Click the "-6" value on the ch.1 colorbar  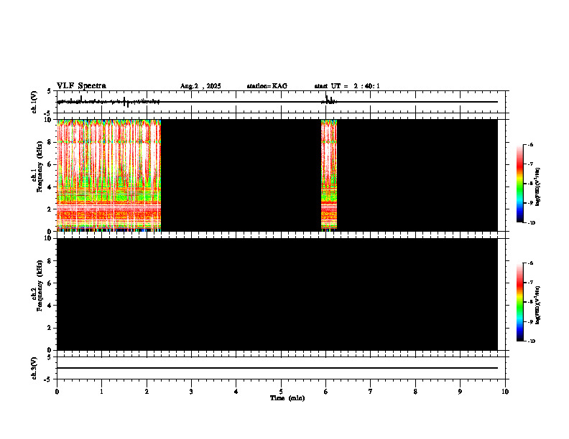530,144
